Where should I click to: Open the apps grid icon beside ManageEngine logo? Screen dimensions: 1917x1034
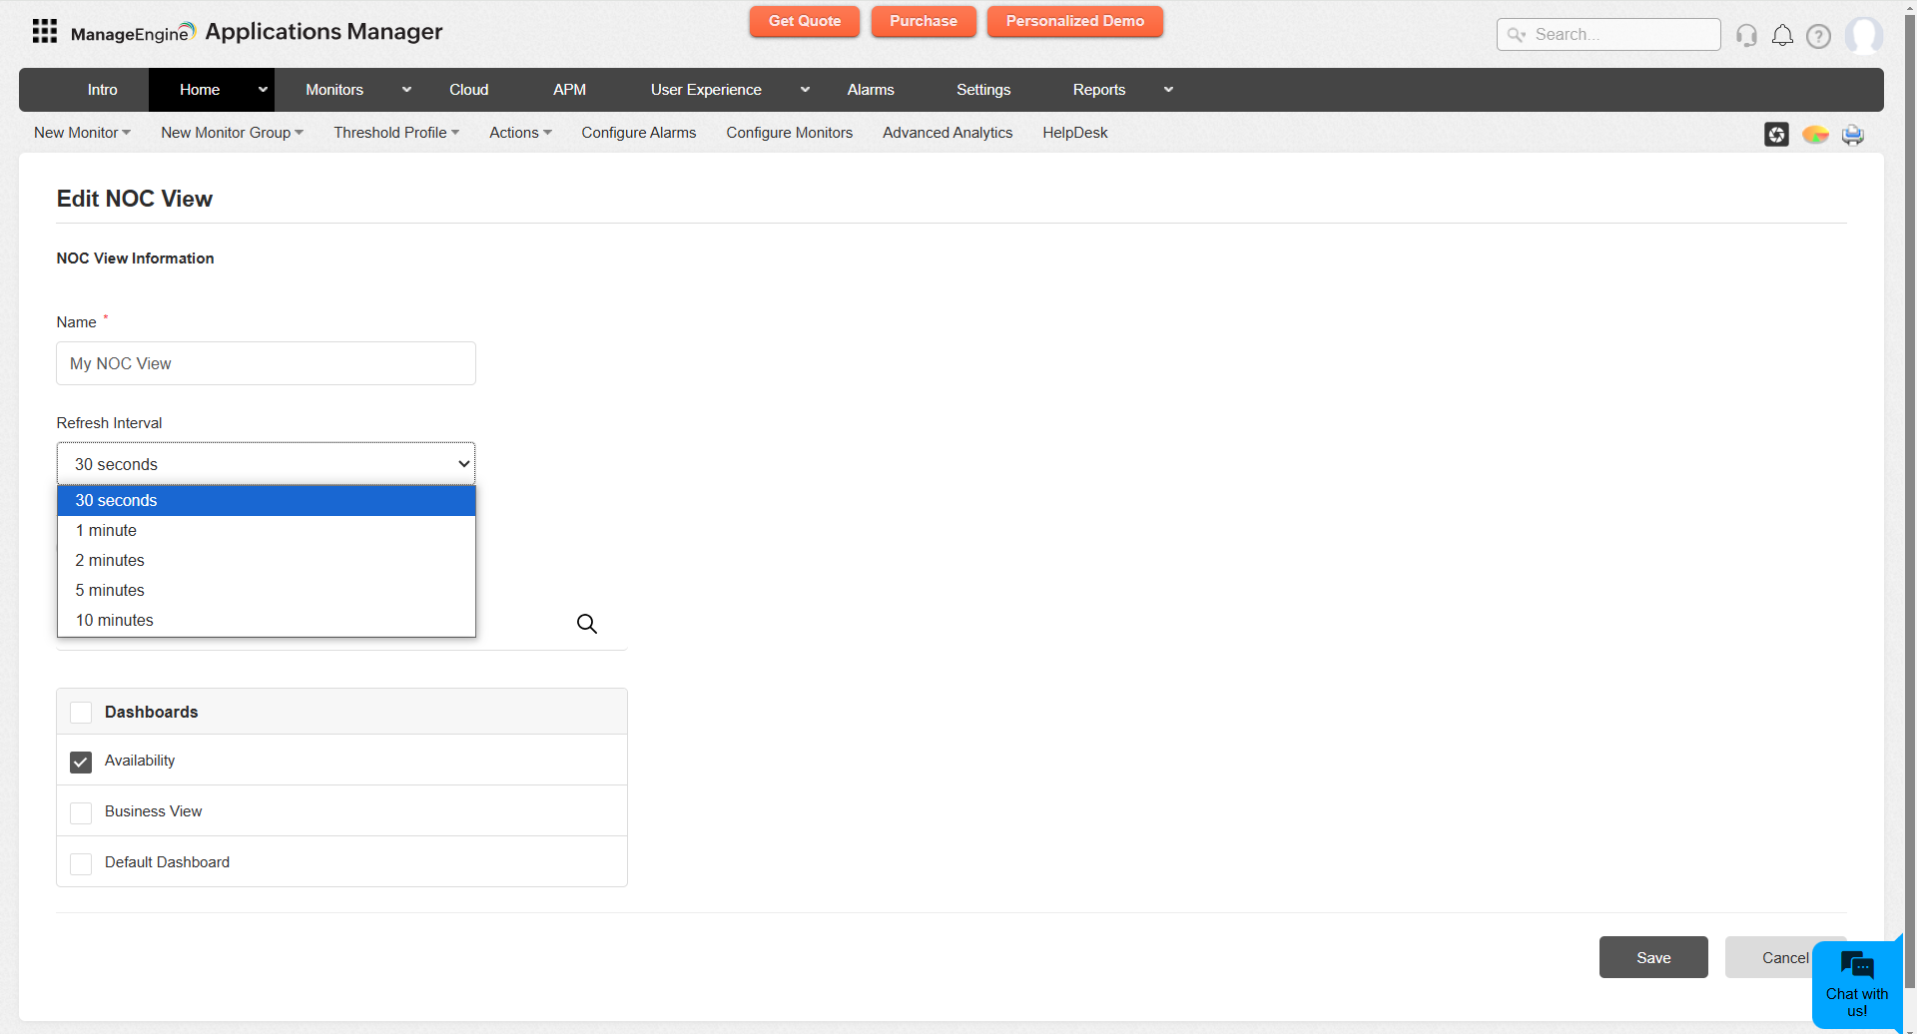click(x=44, y=31)
